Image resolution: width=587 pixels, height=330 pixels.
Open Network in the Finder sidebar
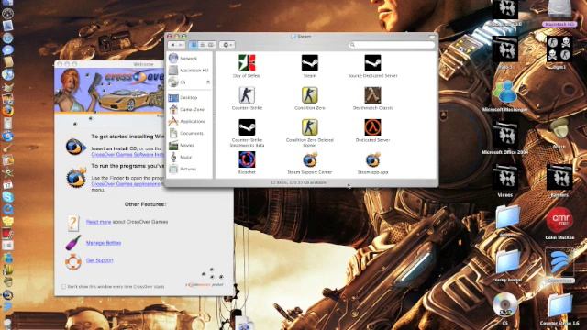[189, 59]
